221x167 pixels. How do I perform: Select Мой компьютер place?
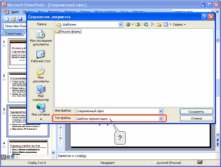click(x=41, y=93)
